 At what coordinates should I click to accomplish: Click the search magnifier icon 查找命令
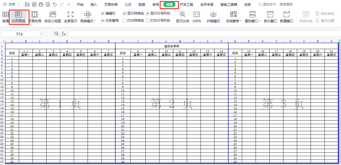pyautogui.click(x=260, y=4)
